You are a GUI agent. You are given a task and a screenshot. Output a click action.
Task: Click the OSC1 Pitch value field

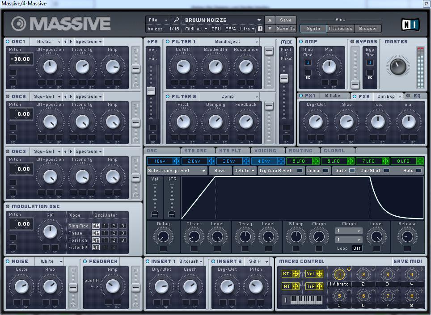(x=21, y=59)
